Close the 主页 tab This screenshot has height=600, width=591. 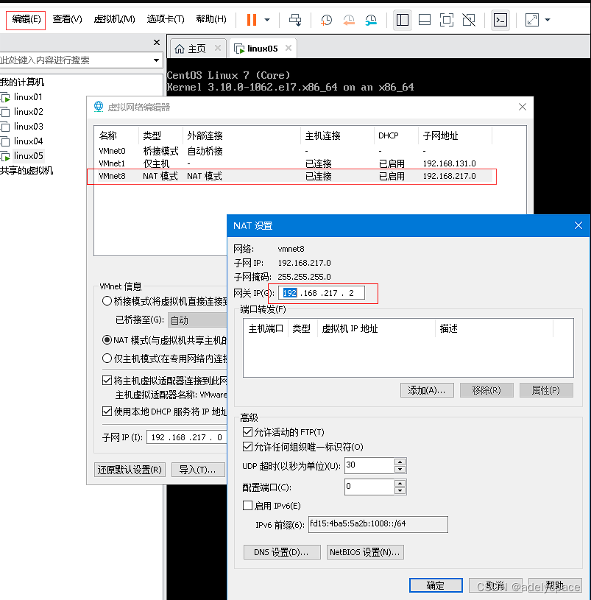click(218, 48)
